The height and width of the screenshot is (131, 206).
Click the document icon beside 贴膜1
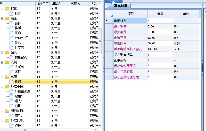(11, 96)
